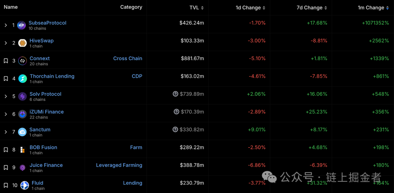Click the SubseaProtocol logo icon
Viewport: 394px width, 193px height.
22,25
